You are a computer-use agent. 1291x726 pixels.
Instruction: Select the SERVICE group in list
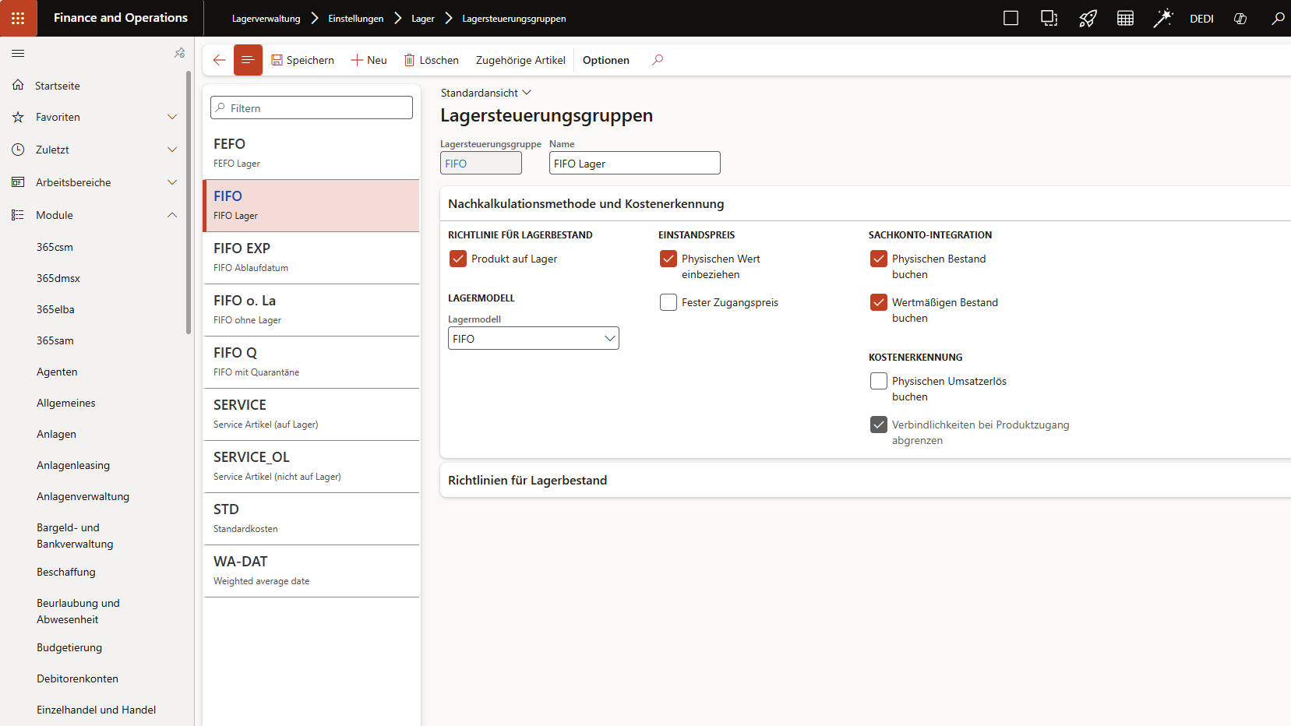[311, 414]
